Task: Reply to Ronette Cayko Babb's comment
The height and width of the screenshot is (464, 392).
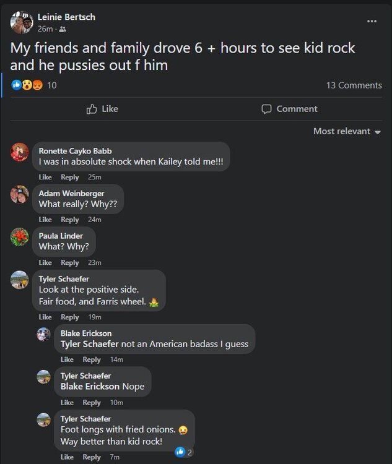Action: point(70,178)
